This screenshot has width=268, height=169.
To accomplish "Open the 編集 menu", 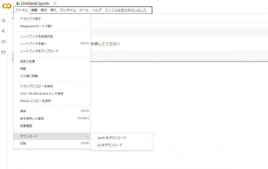I will pyautogui.click(x=34, y=10).
